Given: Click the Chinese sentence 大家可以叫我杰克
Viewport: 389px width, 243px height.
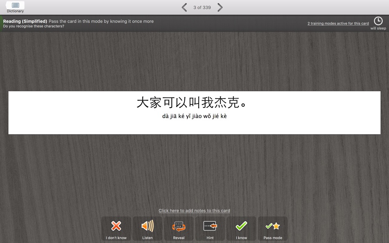Looking at the screenshot, I should tap(191, 102).
